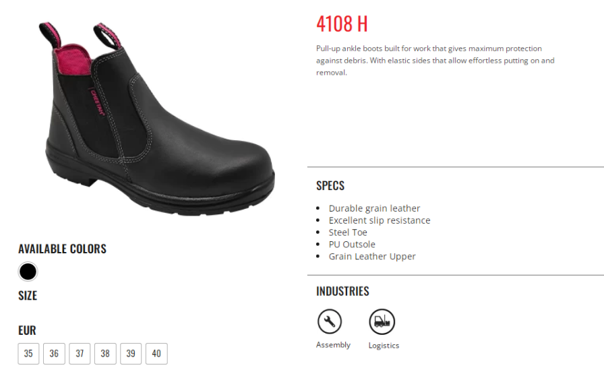Click the Durable grain leather spec
Screen dimensions: 604x380
(374, 208)
